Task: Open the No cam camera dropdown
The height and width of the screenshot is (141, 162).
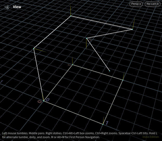Action: point(153,4)
